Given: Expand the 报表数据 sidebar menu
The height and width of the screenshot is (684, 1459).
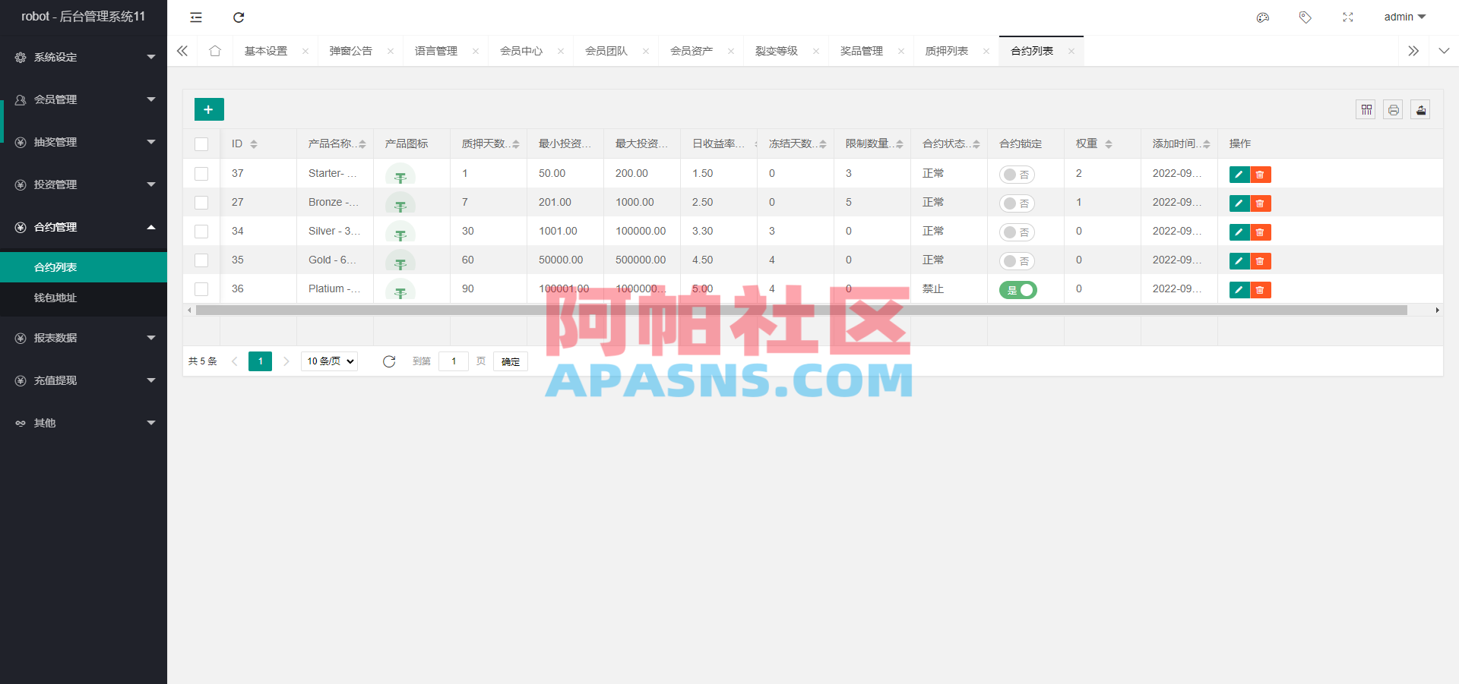Looking at the screenshot, I should (84, 337).
